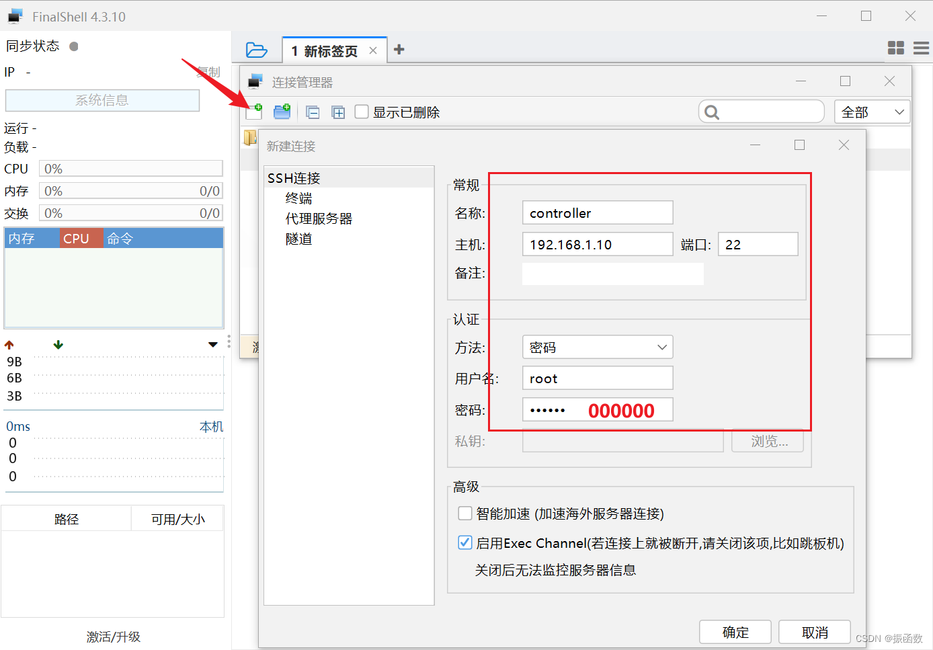Viewport: 933px width, 650px height.
Task: Click the 密码 password field
Action: 598,409
